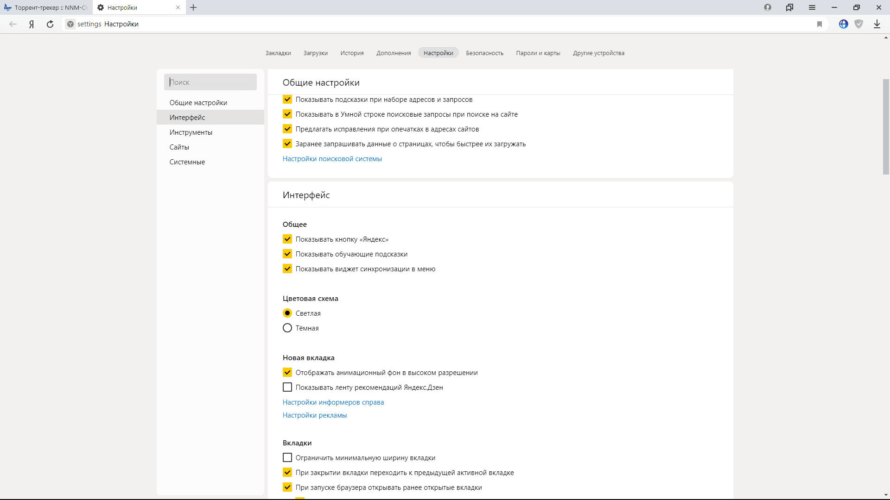Go to Интерфейс in sidebar
This screenshot has height=500, width=890.
point(210,117)
